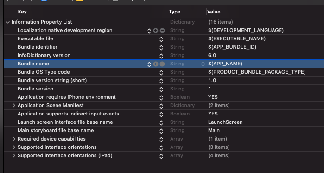Open key stepper for Bundle name
Screen dimensions: 324x173
(x=149, y=64)
